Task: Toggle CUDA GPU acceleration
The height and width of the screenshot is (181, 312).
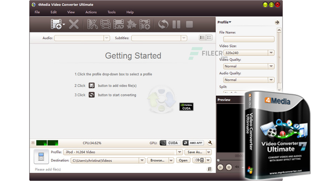Action: pyautogui.click(x=170, y=143)
